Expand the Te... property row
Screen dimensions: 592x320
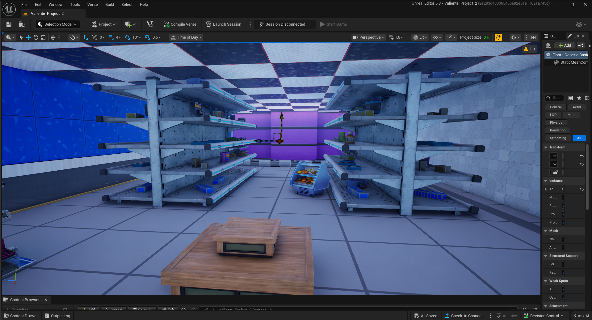pyautogui.click(x=546, y=189)
